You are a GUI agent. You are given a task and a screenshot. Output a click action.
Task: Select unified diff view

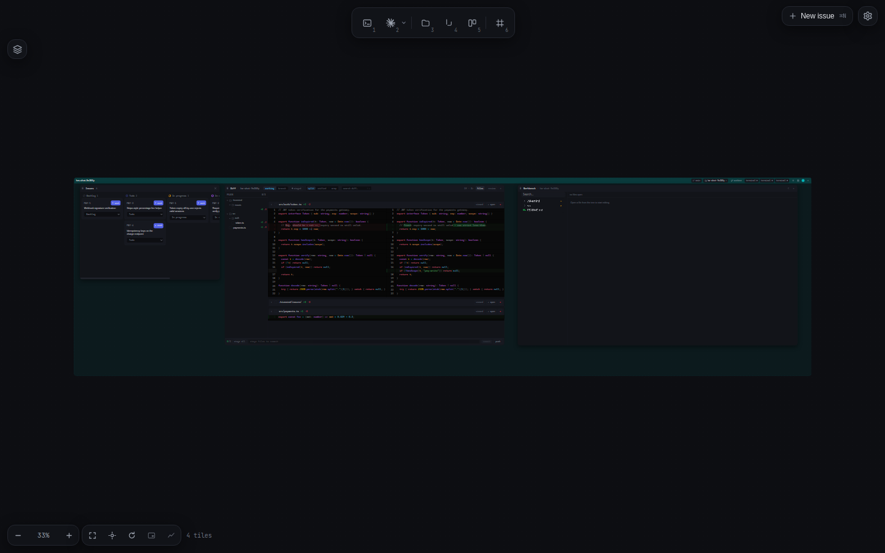pyautogui.click(x=322, y=188)
